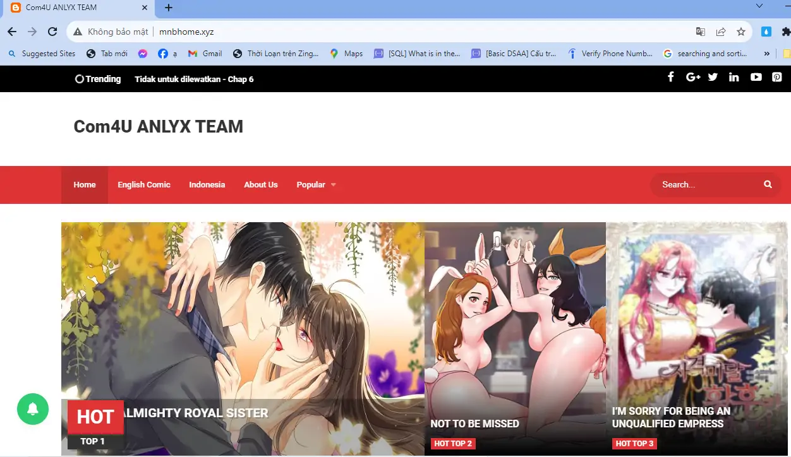Screen dimensions: 791x457
Task: Open the Tidak untuk dilewatkan Chap 6 link
Action: 194,79
